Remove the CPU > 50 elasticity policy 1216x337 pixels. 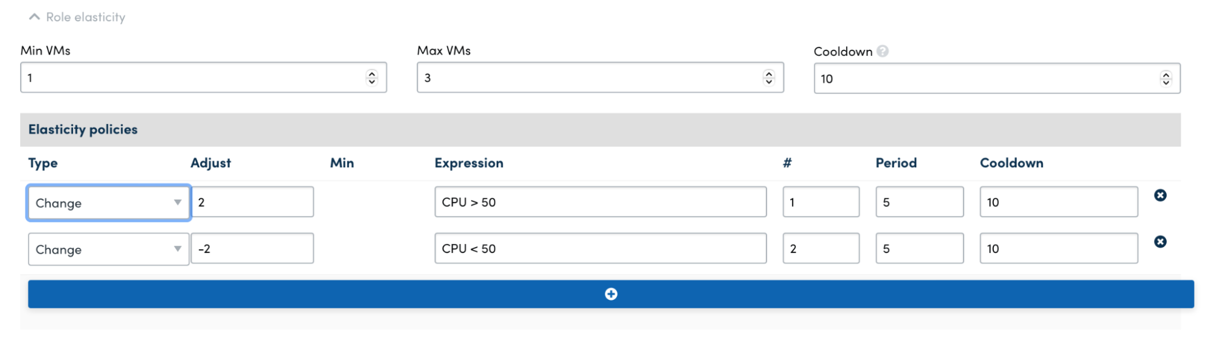(x=1160, y=195)
